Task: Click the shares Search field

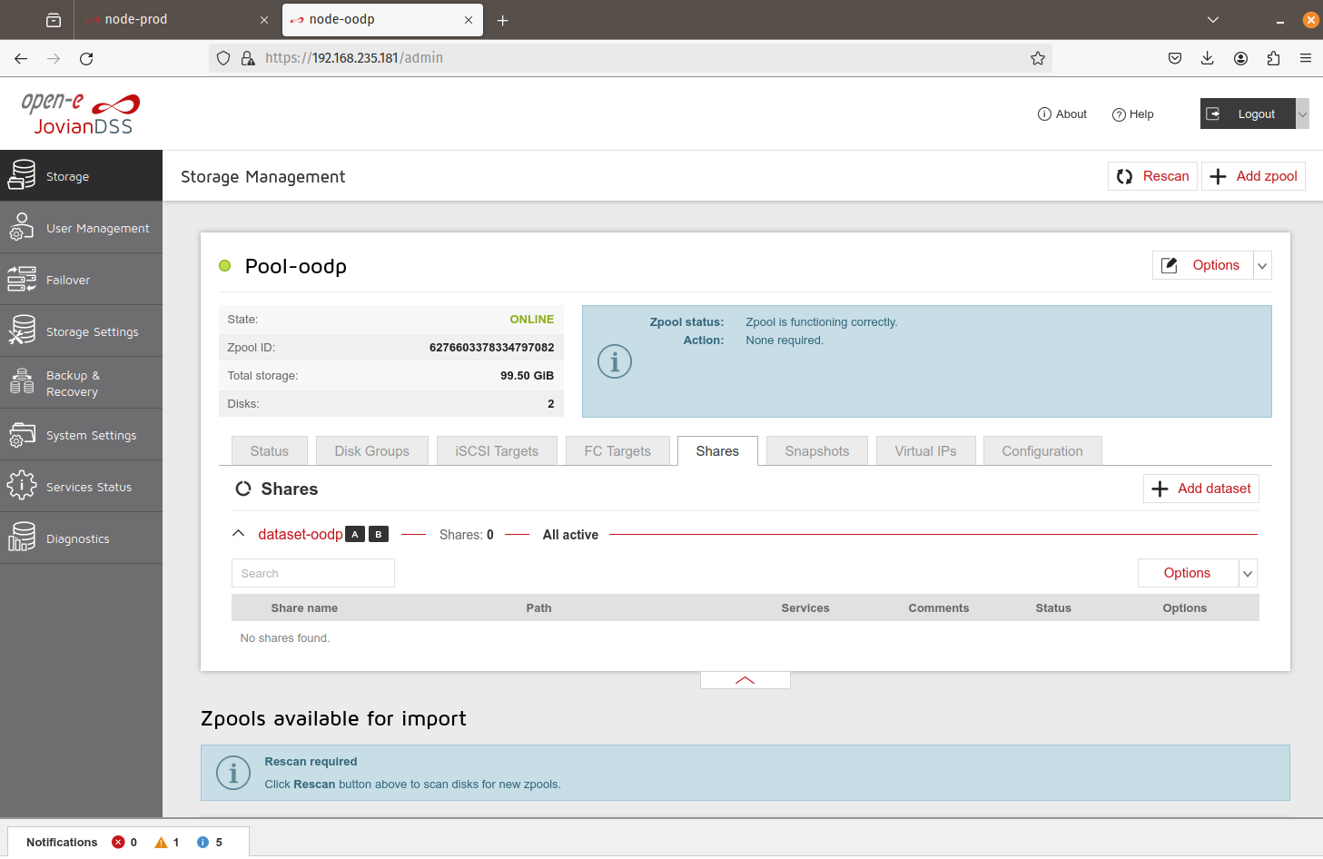Action: (x=313, y=573)
